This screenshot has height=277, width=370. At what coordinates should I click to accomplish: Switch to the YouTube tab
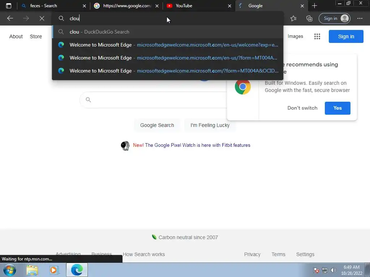(198, 6)
